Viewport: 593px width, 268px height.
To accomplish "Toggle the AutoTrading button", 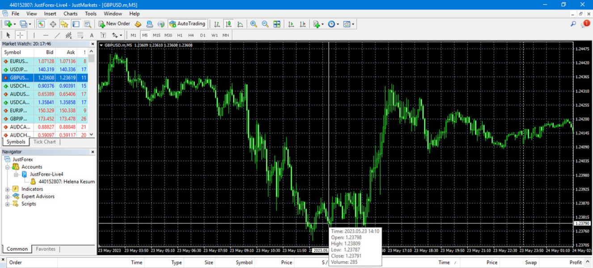I will pos(187,24).
